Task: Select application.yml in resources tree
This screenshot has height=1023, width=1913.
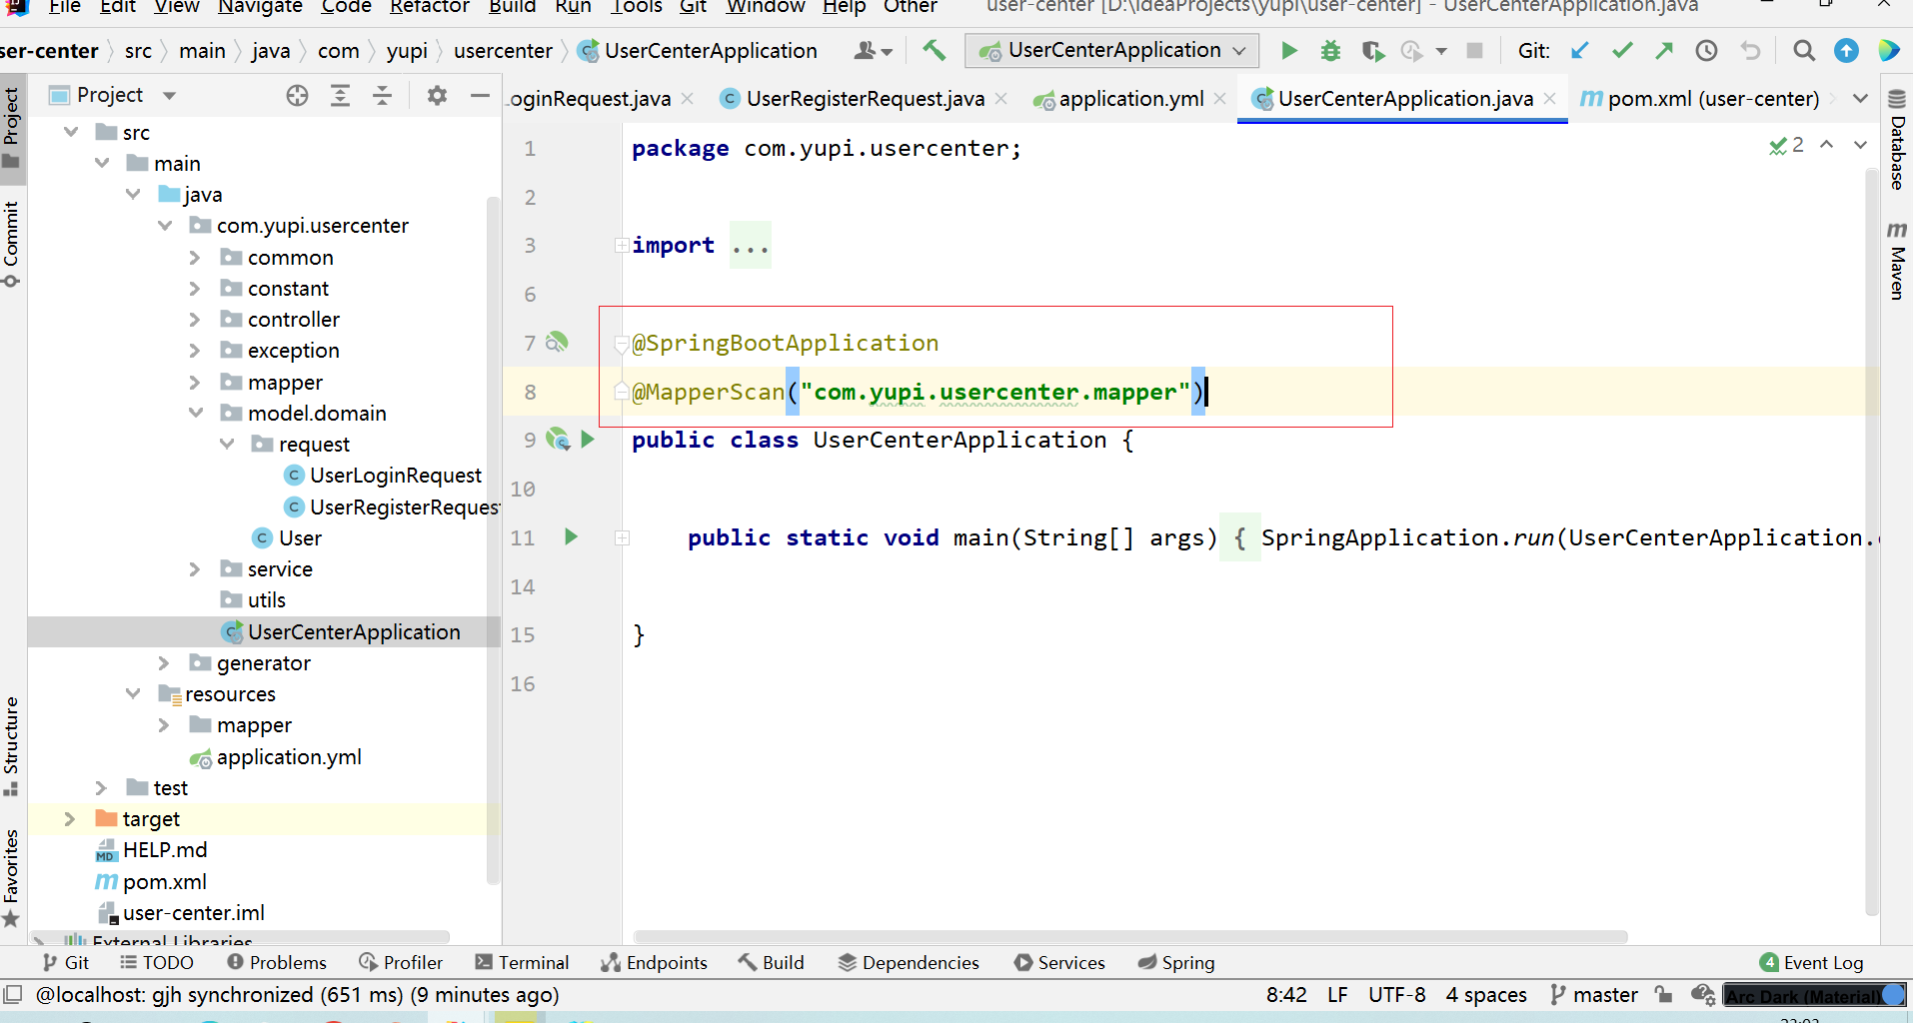Action: 277,756
